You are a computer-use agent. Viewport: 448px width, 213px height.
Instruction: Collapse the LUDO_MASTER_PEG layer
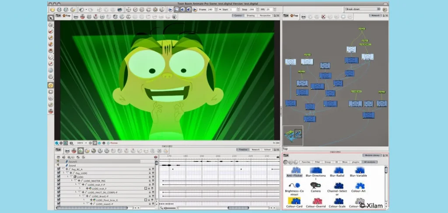76,181
